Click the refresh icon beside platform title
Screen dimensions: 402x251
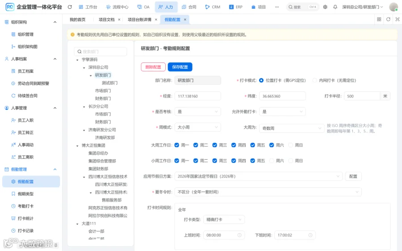(70, 7)
